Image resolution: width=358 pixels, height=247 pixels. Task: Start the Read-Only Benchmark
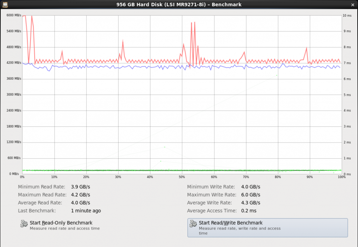pyautogui.click(x=61, y=223)
